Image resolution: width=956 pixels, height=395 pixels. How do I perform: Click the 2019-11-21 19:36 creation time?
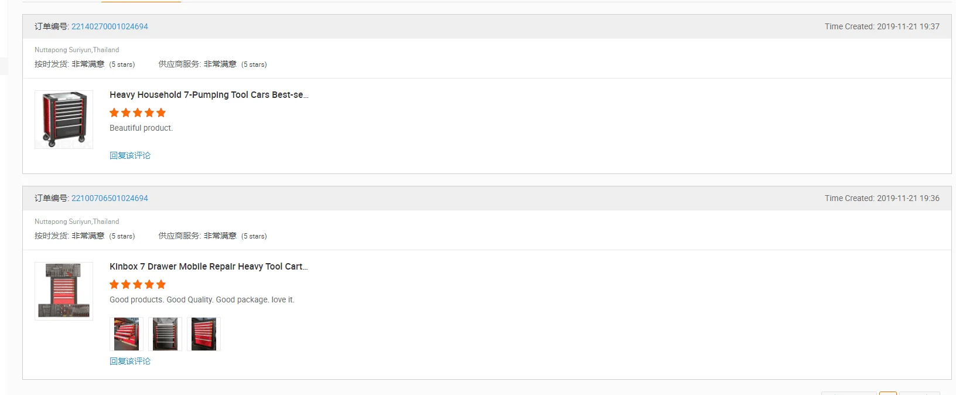[x=908, y=198]
